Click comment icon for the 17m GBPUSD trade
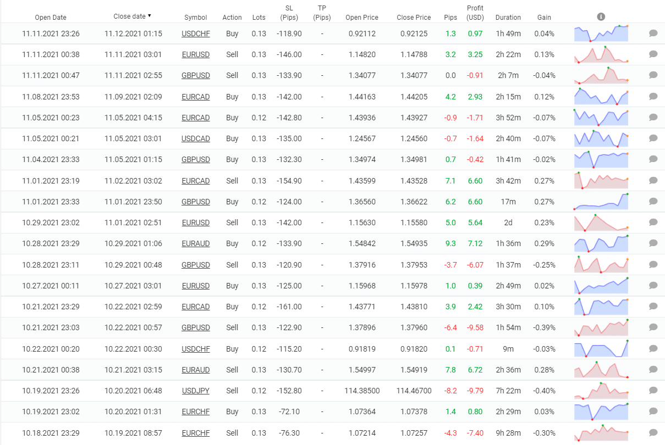 tap(653, 202)
